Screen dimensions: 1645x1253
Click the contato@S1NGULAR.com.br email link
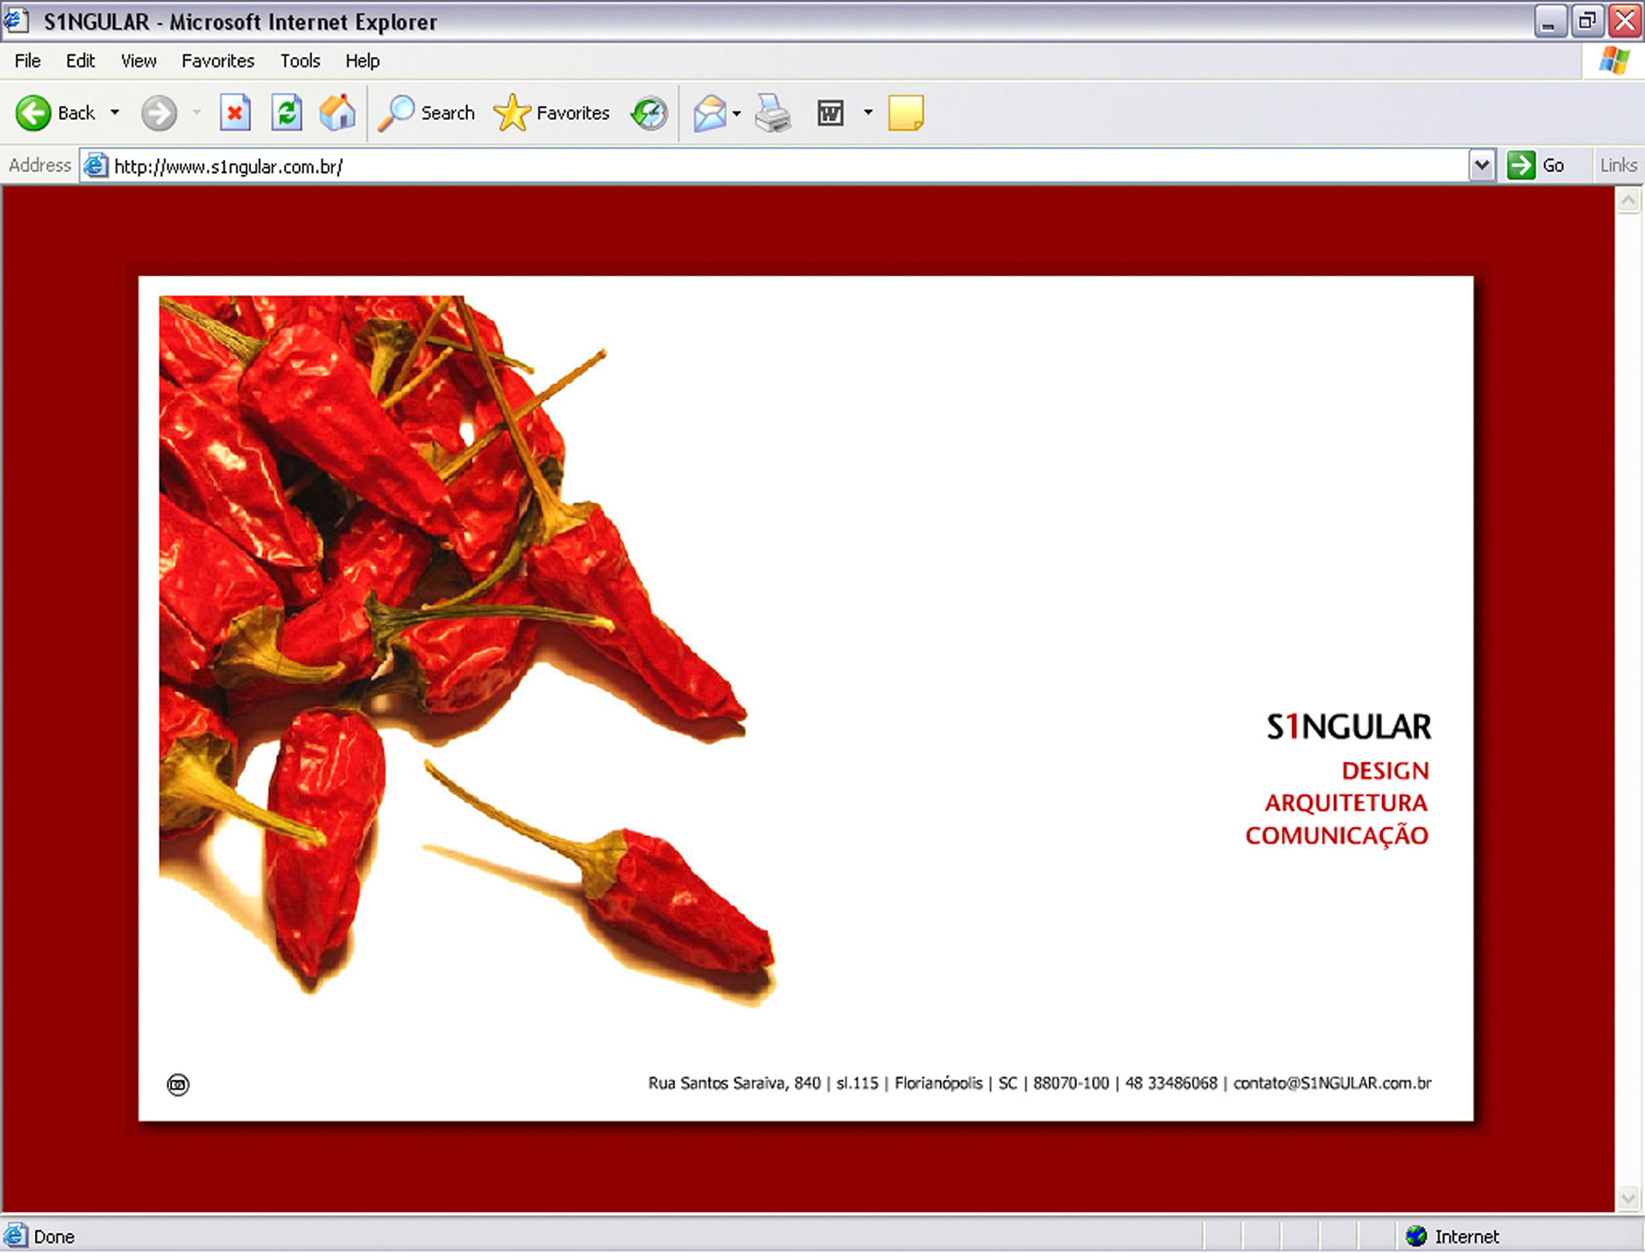[x=1332, y=1083]
